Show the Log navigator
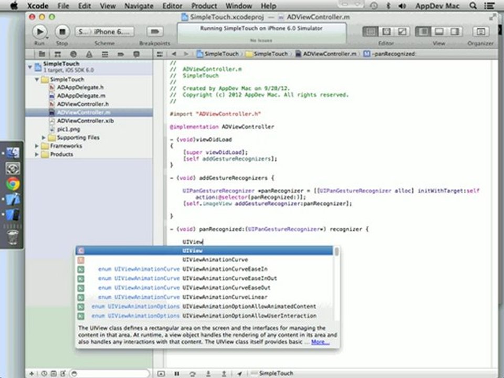504x378 pixels. coord(136,54)
